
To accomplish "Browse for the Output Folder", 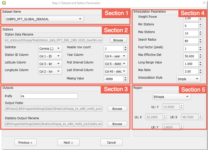I will point(117,109).
